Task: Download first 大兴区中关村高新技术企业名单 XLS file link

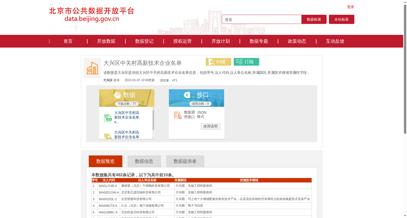Action: [127, 117]
